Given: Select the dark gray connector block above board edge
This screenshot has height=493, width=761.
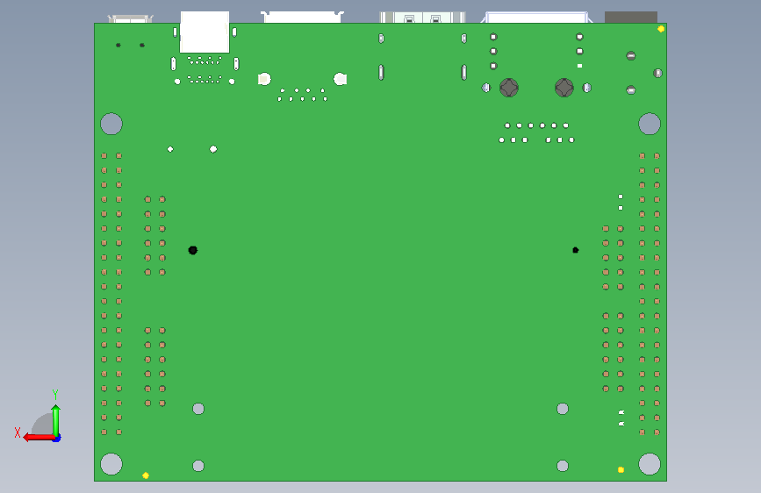Looking at the screenshot, I should (x=631, y=18).
